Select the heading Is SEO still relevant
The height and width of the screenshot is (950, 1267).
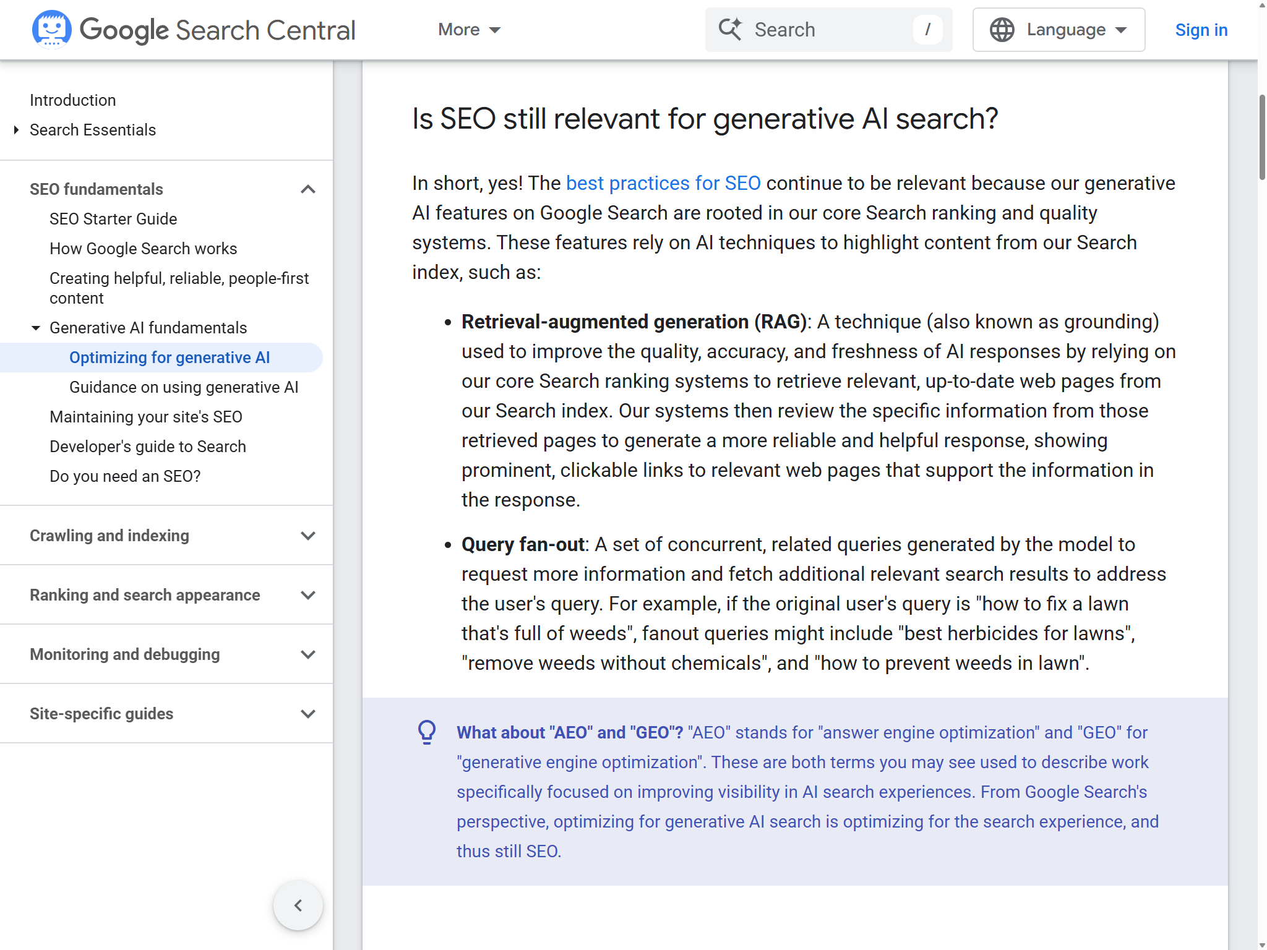pyautogui.click(x=705, y=119)
